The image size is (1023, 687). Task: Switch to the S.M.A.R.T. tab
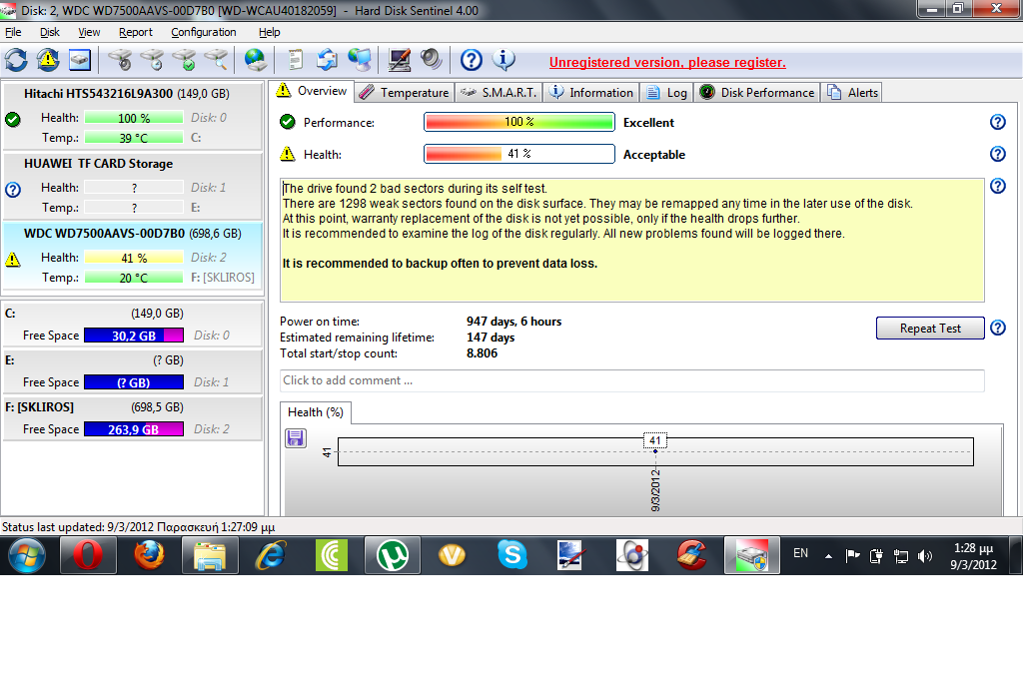[x=499, y=93]
